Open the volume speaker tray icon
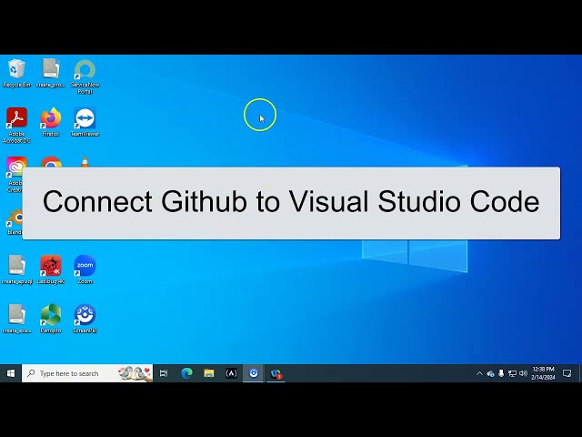This screenshot has height=437, width=582. click(524, 373)
